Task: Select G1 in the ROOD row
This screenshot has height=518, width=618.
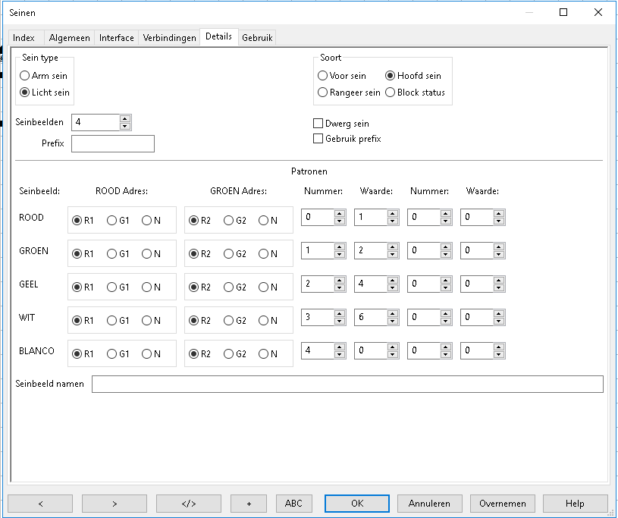Action: point(112,221)
